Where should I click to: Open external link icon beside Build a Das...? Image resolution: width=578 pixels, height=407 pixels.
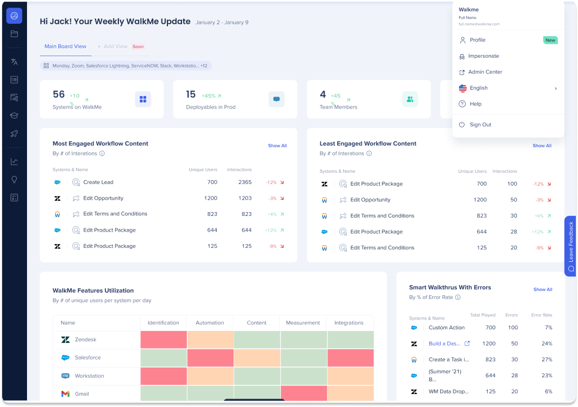click(x=467, y=343)
